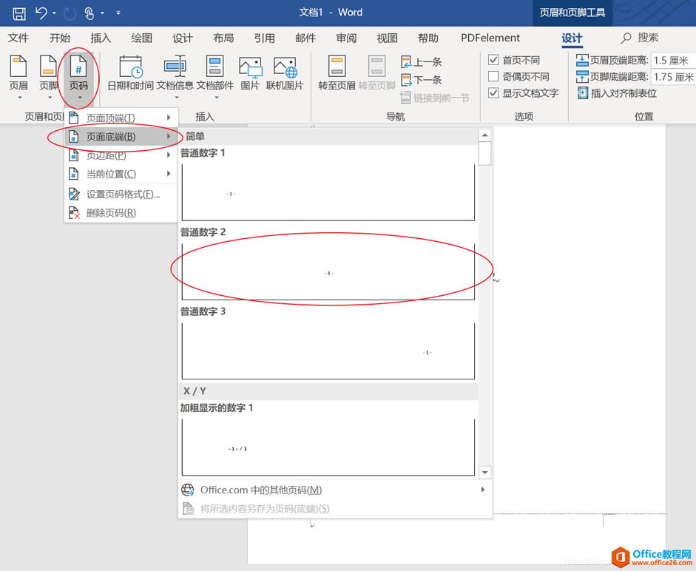
Task: Switch to the 布局 tab
Action: (x=223, y=38)
